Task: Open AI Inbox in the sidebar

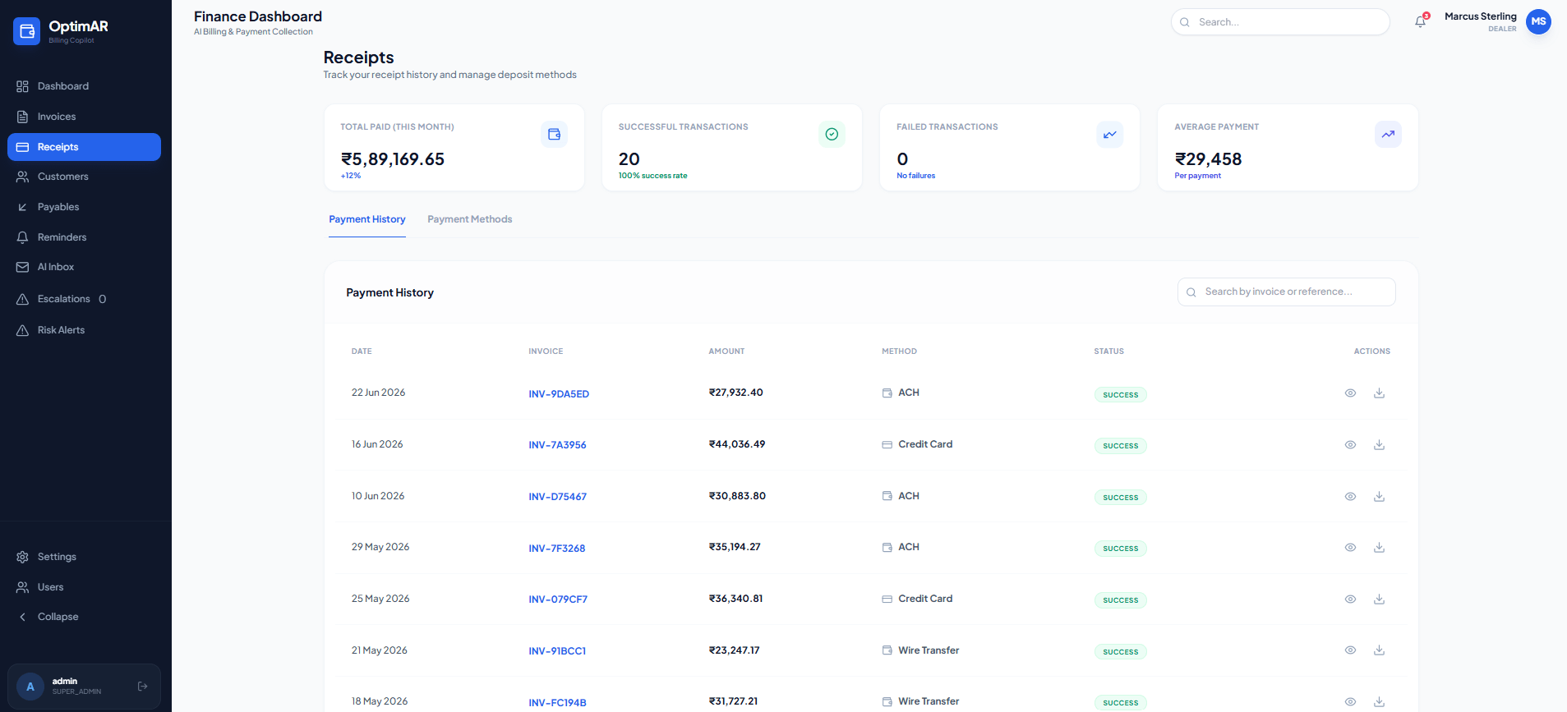Action: coord(84,267)
